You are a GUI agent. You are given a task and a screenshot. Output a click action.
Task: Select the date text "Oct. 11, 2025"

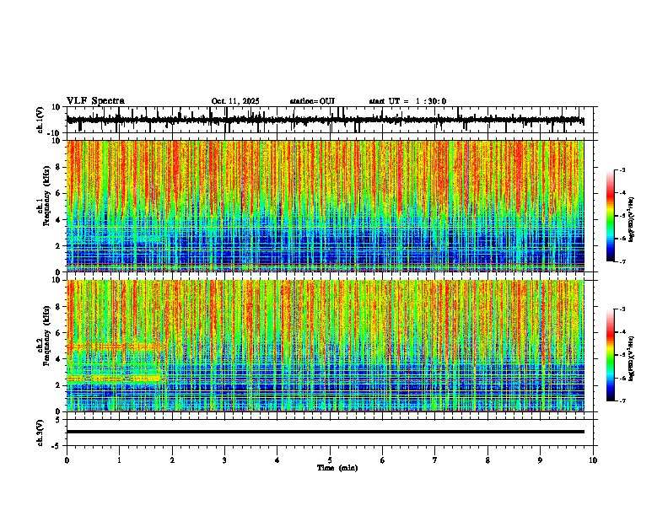click(x=235, y=101)
